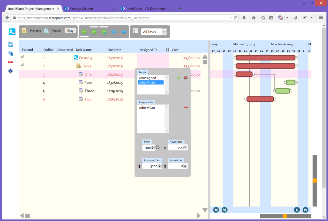Click the Due Date column header
The image size is (328, 221).
(115, 50)
